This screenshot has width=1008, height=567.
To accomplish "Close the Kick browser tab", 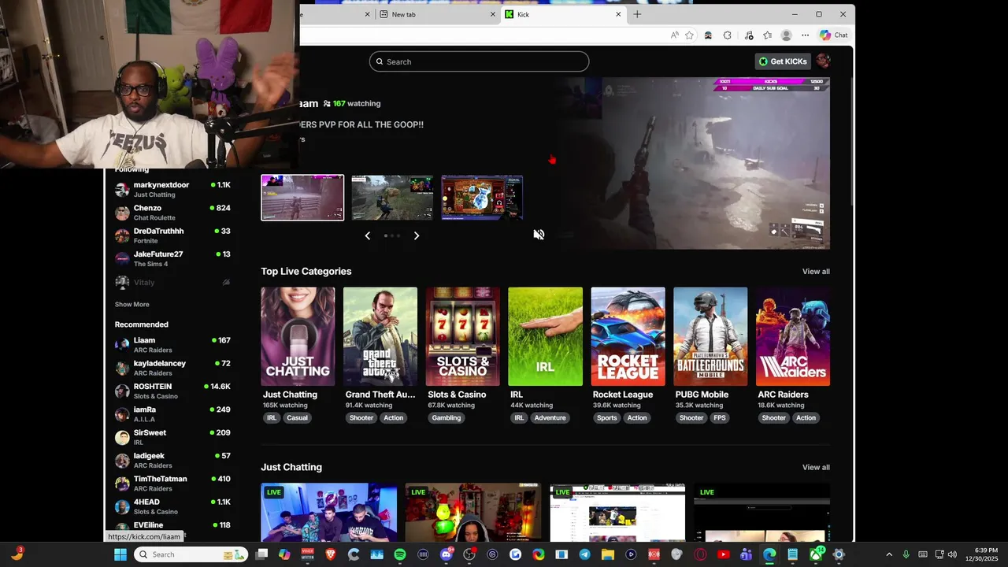I will [618, 14].
